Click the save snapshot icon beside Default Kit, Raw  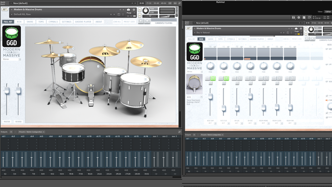tap(119, 14)
